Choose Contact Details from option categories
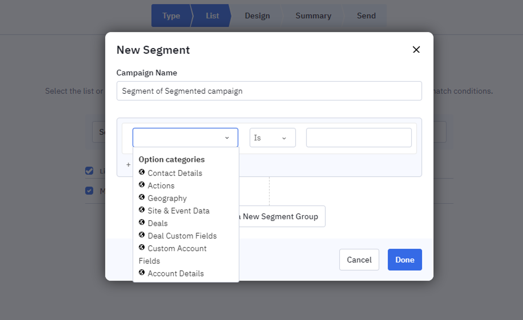Screen dimensions: 523x320 coord(175,173)
